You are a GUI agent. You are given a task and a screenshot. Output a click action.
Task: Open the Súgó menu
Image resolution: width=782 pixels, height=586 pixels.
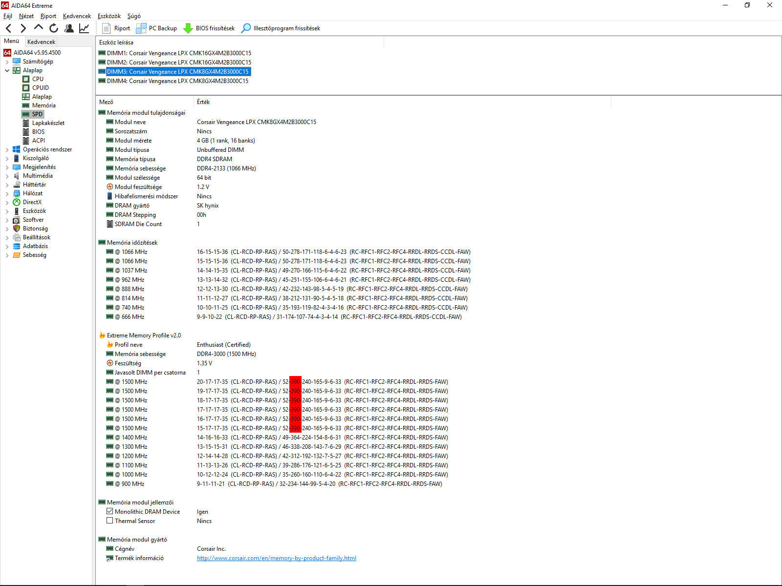(x=134, y=16)
